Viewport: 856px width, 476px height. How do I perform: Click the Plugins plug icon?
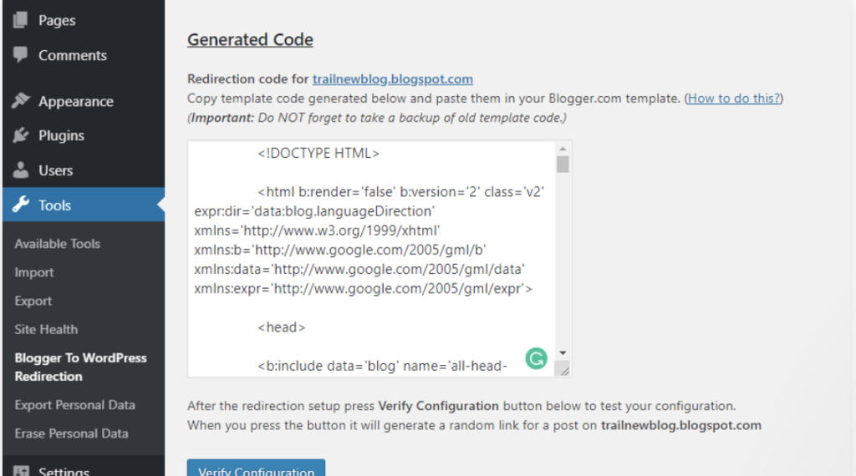pos(20,135)
